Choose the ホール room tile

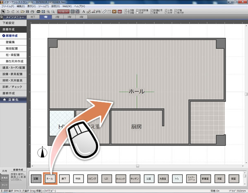pos(50,179)
